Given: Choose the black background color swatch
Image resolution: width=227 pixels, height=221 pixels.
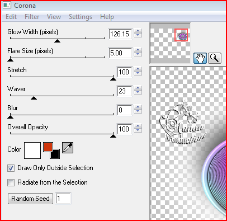Looking at the screenshot, I should click(x=55, y=154).
